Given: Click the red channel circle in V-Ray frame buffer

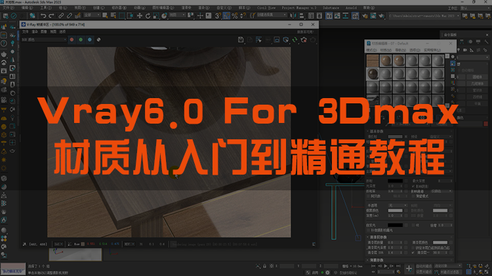Looking at the screenshot, I should point(70,39).
